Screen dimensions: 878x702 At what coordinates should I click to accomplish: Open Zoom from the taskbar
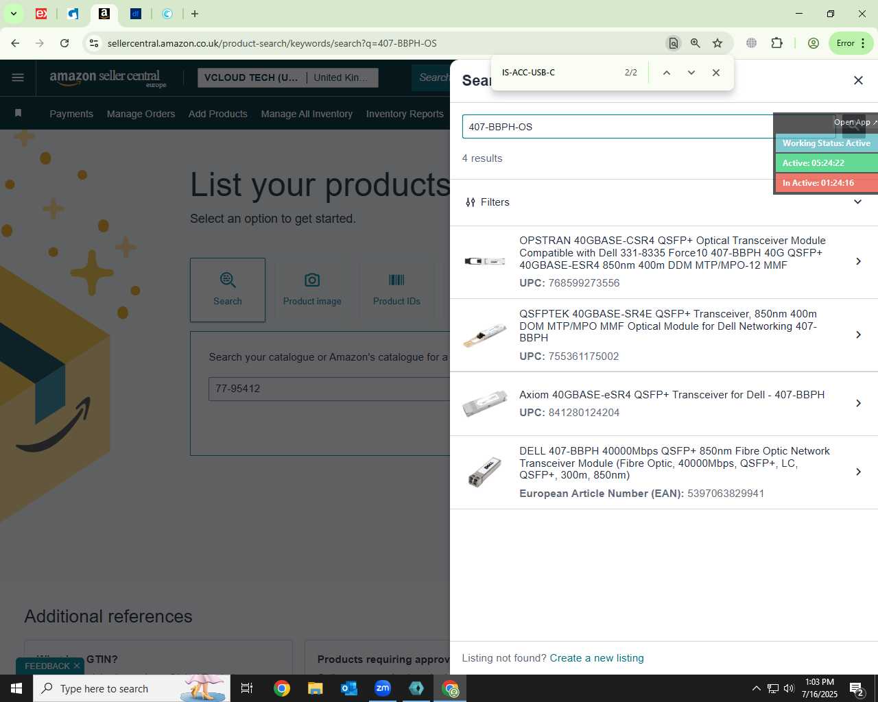point(383,688)
